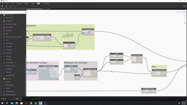
Task: Click the DynaMaps package icon
Action: 4,21
